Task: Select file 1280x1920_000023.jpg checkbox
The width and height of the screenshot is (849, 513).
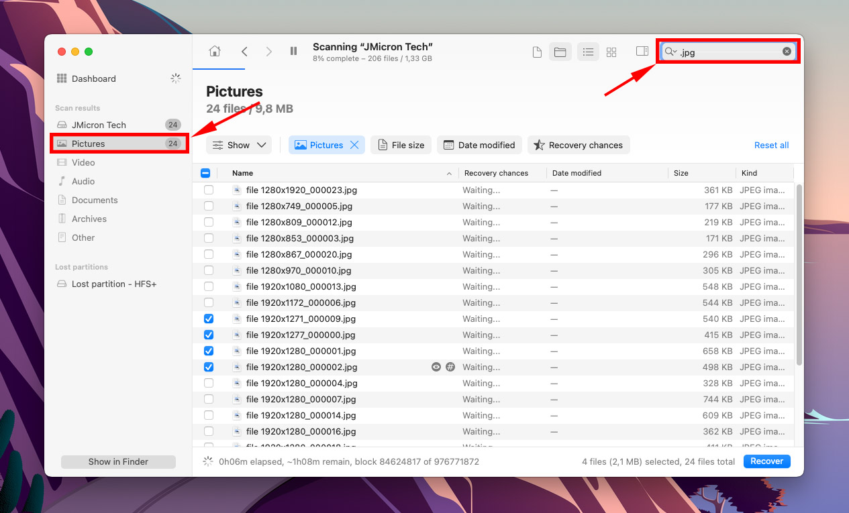Action: [209, 190]
